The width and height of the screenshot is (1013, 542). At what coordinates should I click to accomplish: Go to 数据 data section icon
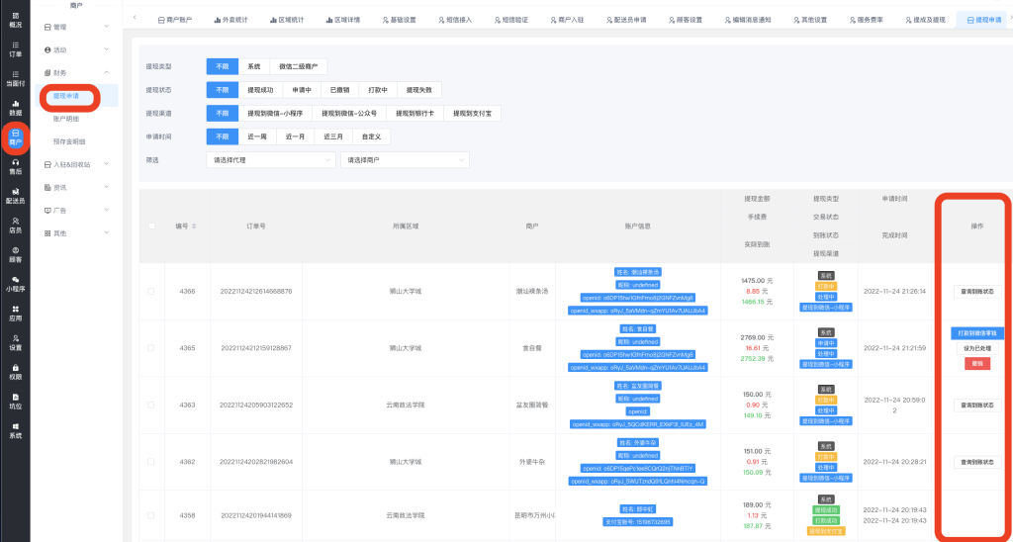point(15,107)
